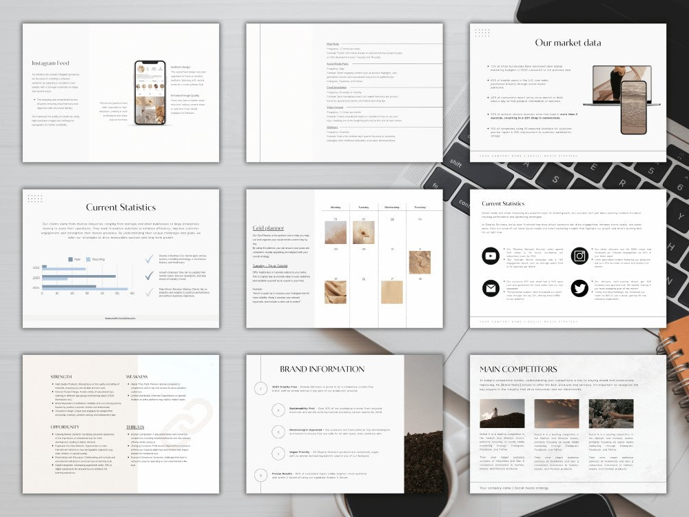Image resolution: width=689 pixels, height=517 pixels.
Task: Select the dark New legend swatch on the chart
Action: (70, 259)
